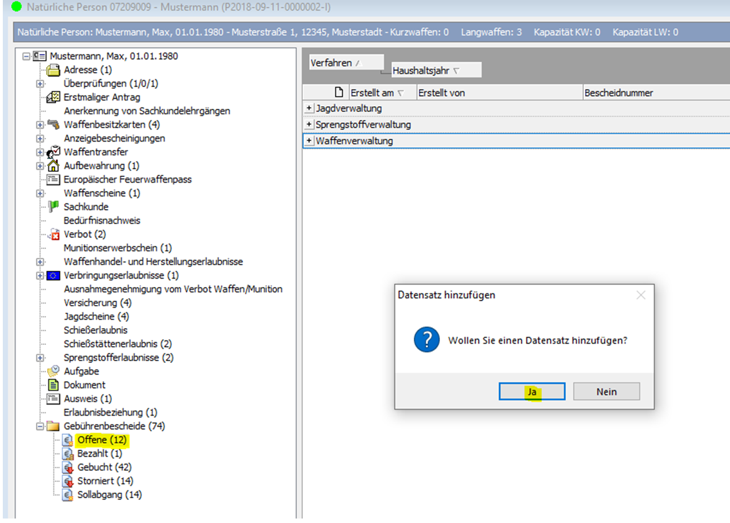Image resolution: width=730 pixels, height=523 pixels.
Task: Confirm adding record with Ja
Action: pyautogui.click(x=532, y=392)
